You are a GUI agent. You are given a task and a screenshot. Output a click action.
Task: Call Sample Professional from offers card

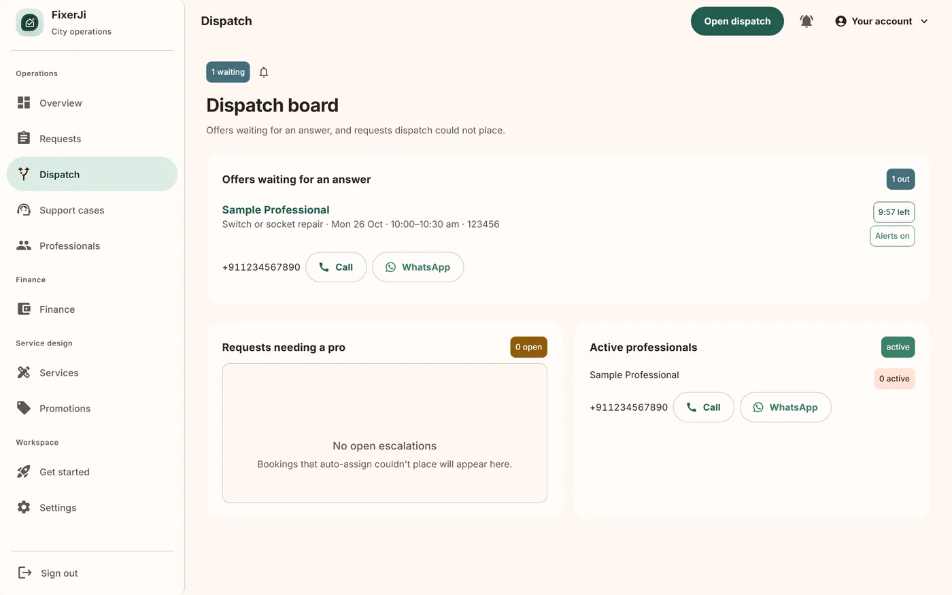[336, 267]
